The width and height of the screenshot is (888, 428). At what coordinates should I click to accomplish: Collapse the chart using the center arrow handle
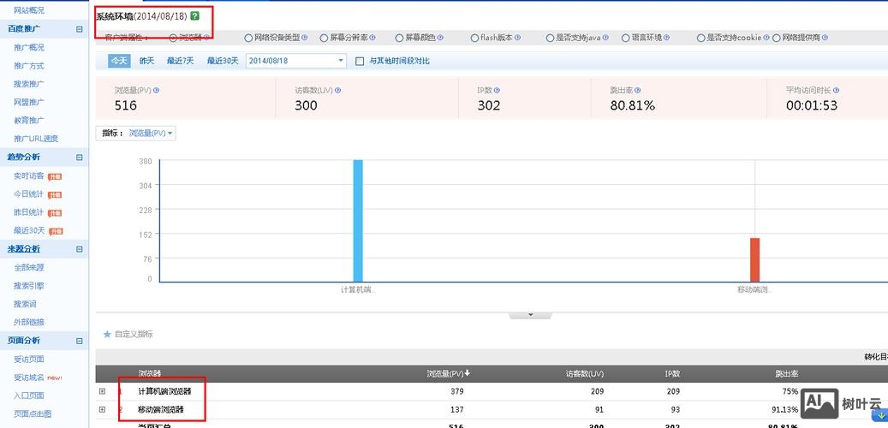[x=531, y=315]
